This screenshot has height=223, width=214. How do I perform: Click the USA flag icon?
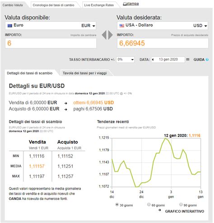click(122, 26)
